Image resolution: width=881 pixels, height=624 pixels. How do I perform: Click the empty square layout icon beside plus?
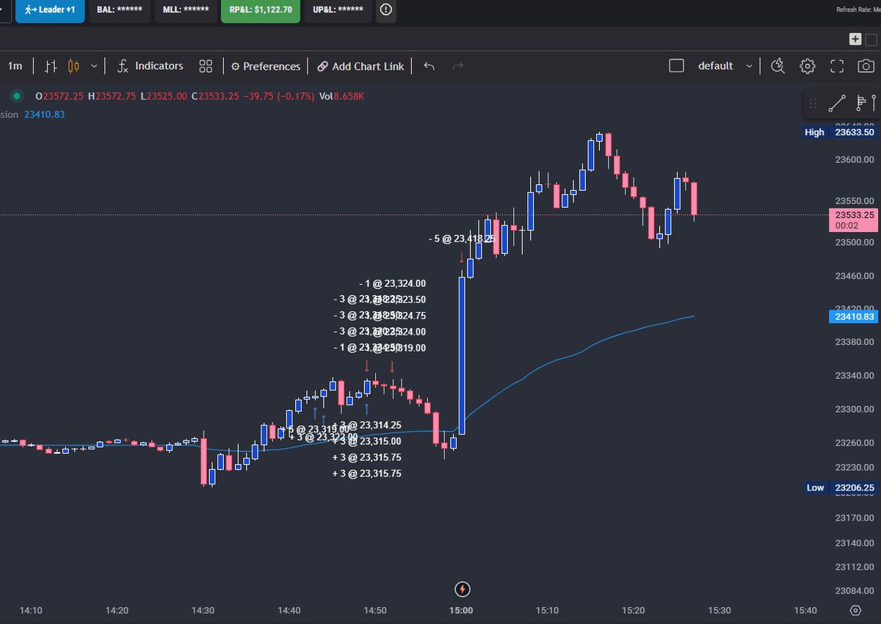pyautogui.click(x=871, y=40)
